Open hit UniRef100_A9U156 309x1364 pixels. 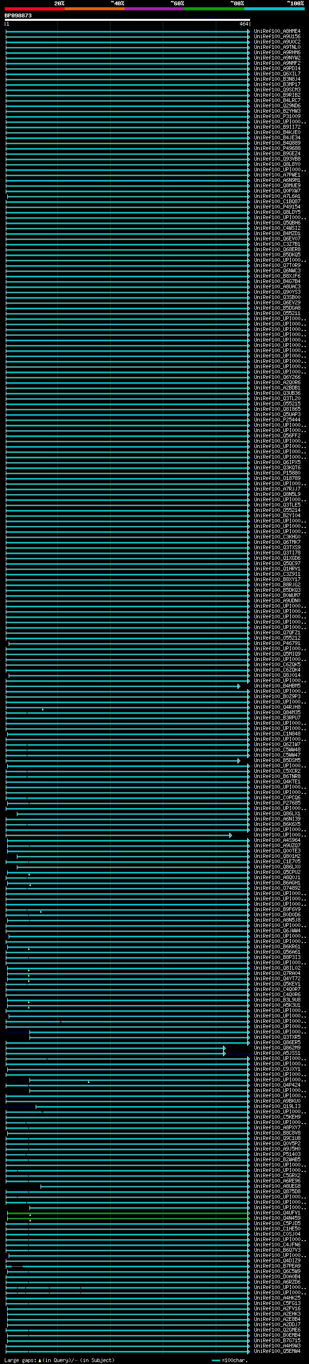(277, 37)
